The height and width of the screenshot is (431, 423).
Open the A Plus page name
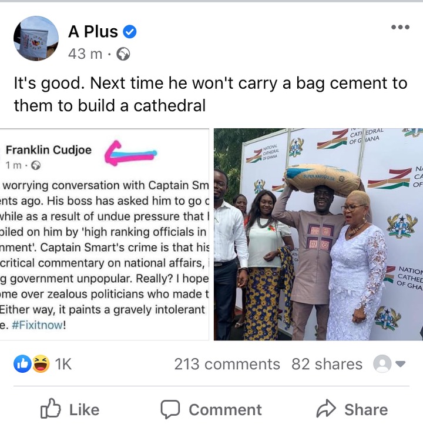(93, 32)
